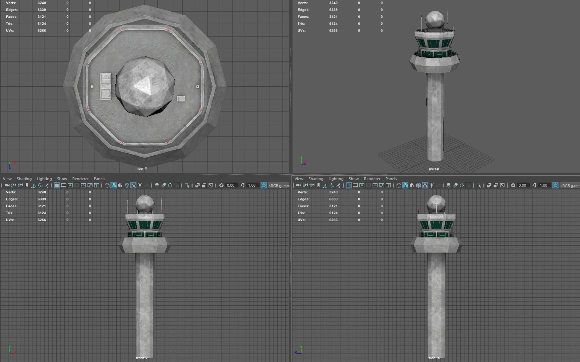The height and width of the screenshot is (362, 580).
Task: Toggle Lock Camera icon in front view toolbar
Action: 13,185
